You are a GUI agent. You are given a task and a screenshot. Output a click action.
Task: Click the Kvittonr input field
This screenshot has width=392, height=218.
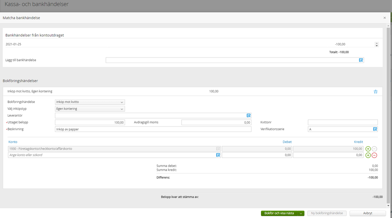tap(343, 122)
